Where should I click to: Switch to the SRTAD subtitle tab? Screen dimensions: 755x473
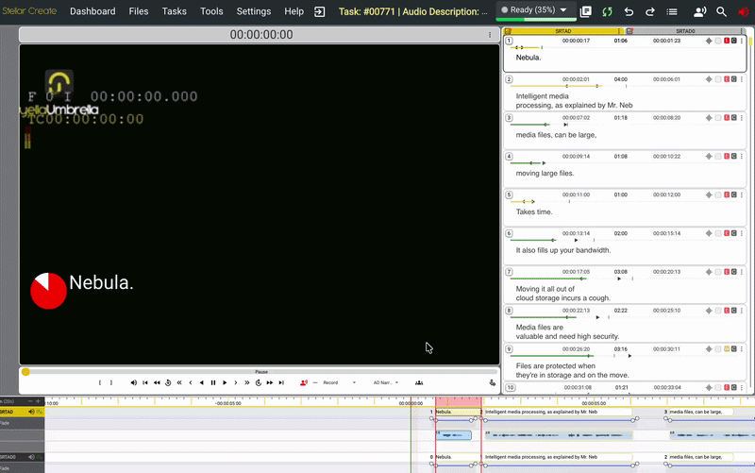tap(562, 31)
